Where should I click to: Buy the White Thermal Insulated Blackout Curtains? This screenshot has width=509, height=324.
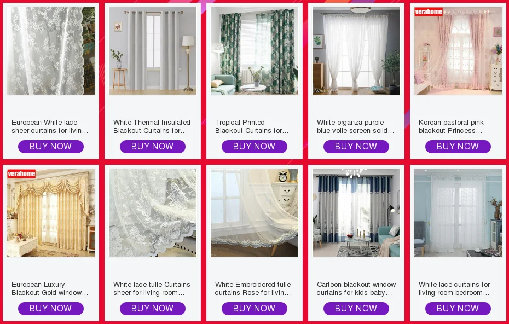[x=153, y=147]
